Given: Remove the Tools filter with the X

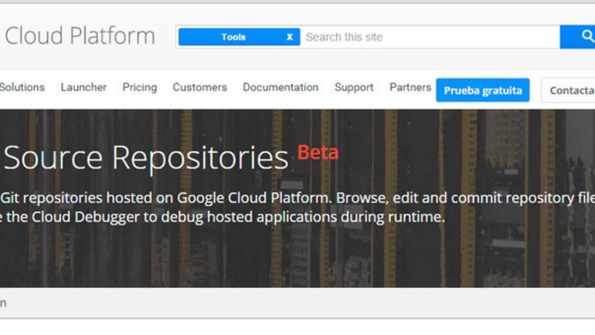Looking at the screenshot, I should (x=289, y=37).
